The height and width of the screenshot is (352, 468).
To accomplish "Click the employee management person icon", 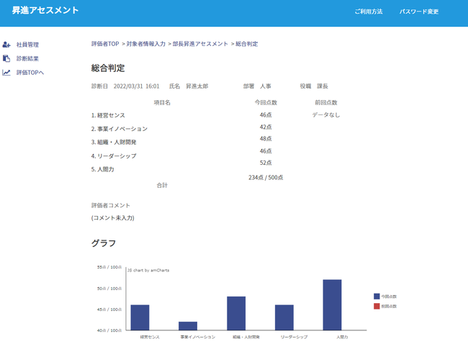I will point(6,45).
